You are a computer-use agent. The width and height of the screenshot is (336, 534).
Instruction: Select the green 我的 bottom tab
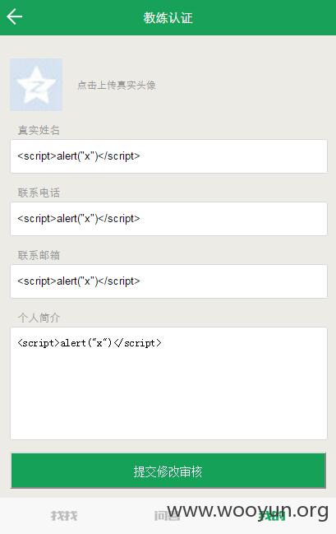coord(271,516)
